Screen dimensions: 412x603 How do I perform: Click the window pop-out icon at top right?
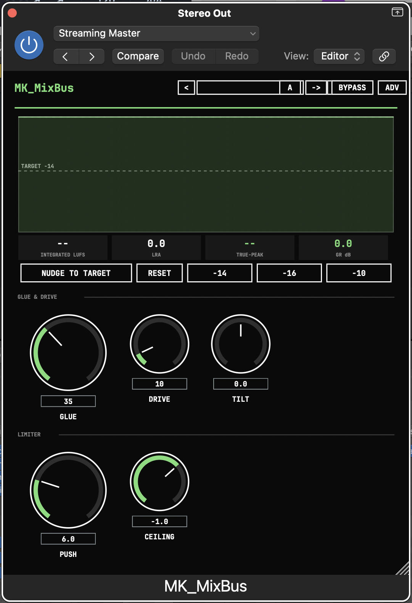click(398, 12)
